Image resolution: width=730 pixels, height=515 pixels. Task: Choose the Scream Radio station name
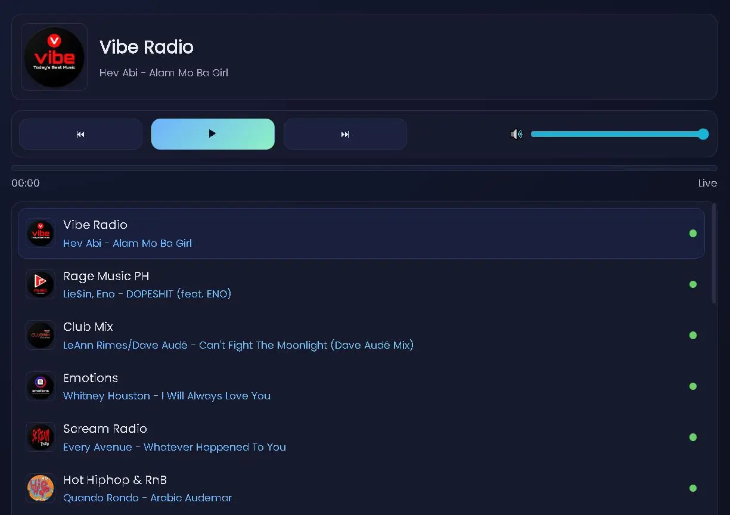click(105, 429)
